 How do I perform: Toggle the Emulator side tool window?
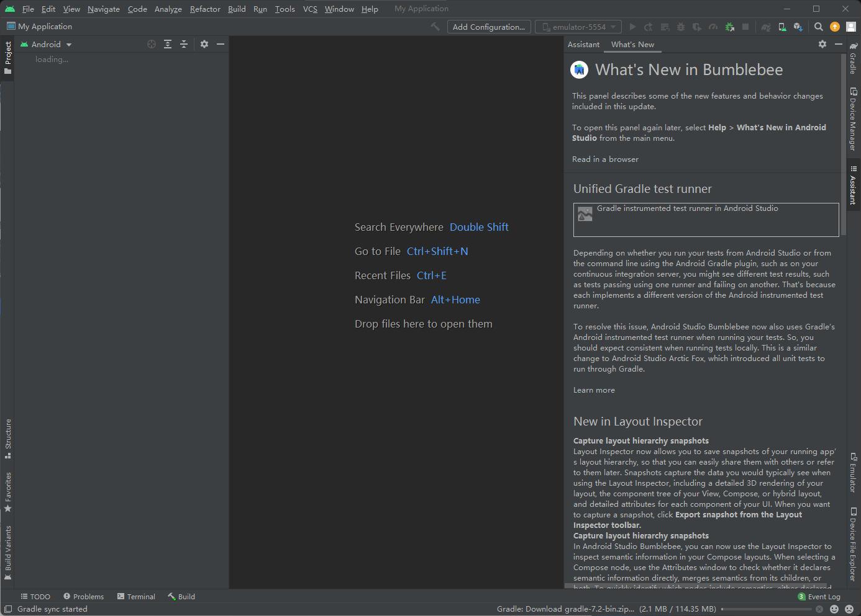854,473
